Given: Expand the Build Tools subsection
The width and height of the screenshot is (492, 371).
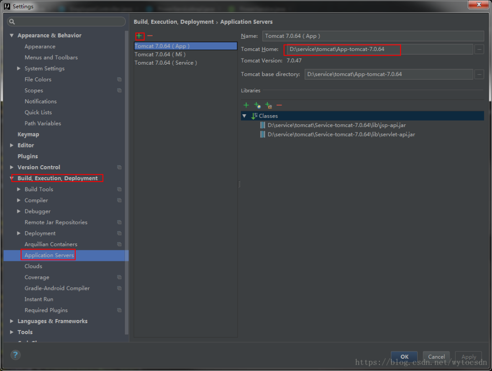Looking at the screenshot, I should pos(19,189).
